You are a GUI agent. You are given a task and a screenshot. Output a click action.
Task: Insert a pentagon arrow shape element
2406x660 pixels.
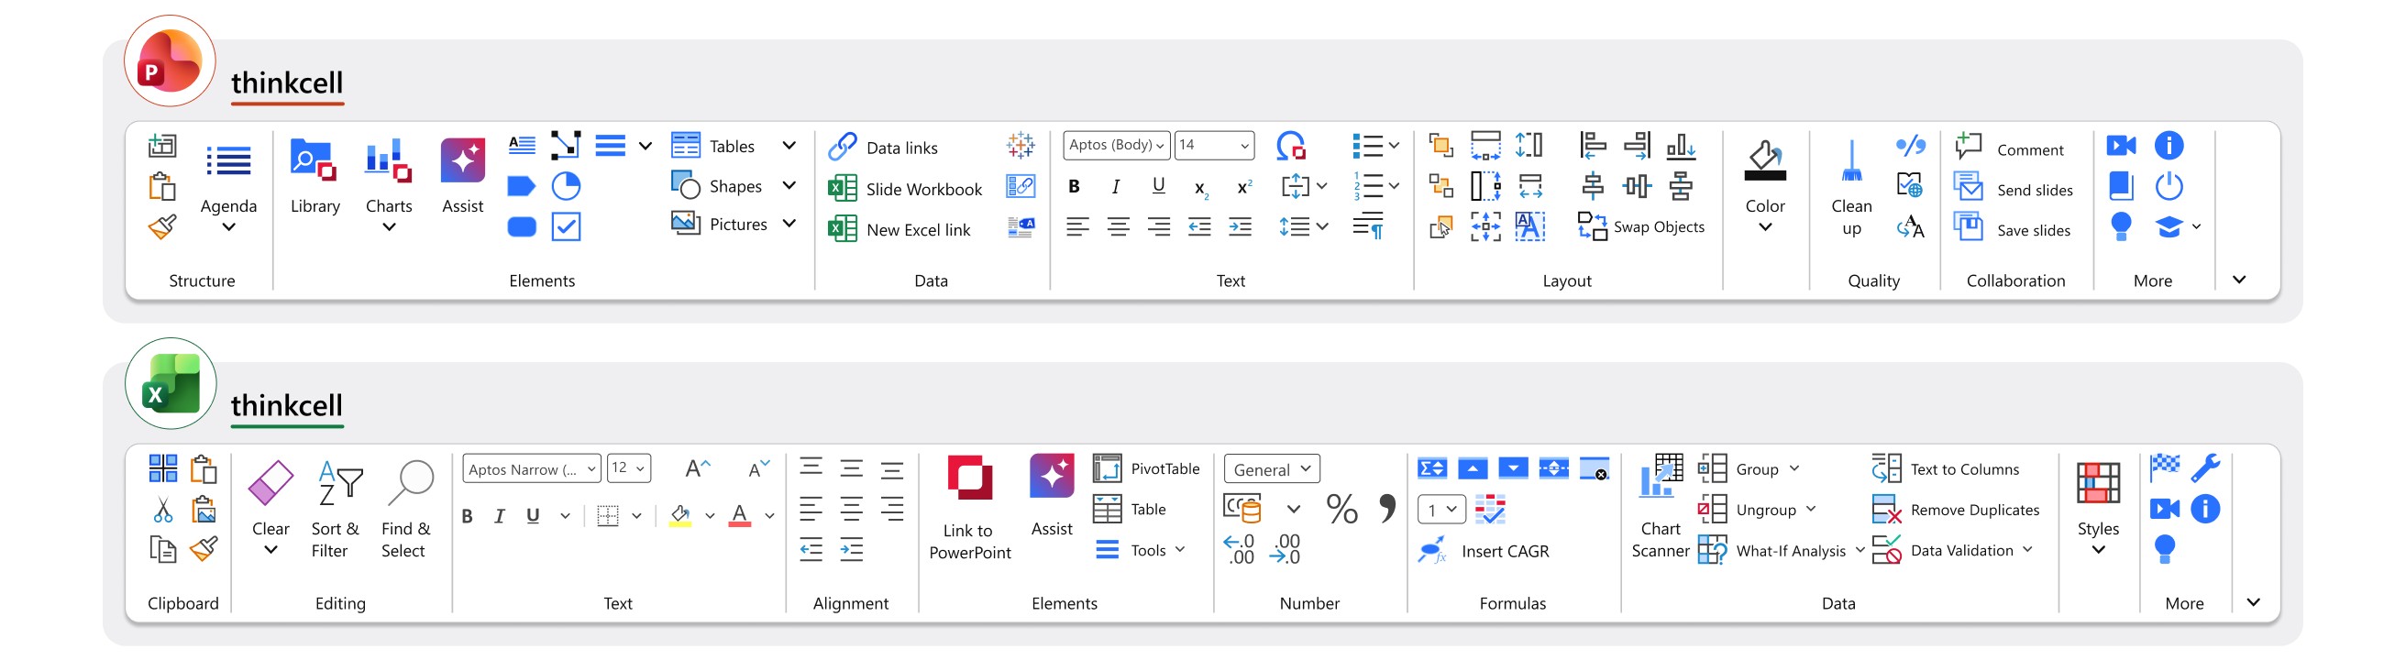tap(521, 186)
